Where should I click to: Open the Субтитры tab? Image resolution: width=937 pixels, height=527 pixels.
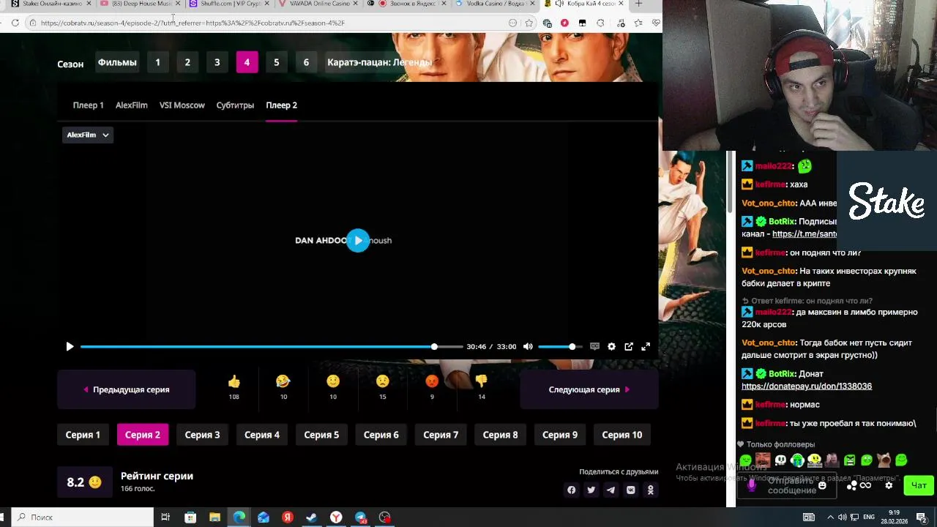[235, 105]
